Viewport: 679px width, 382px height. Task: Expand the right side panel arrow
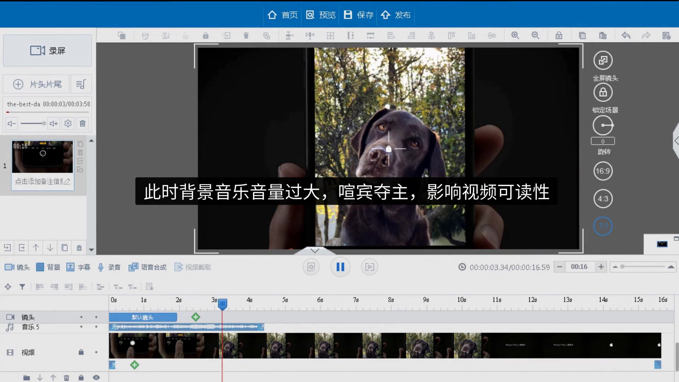click(x=676, y=141)
